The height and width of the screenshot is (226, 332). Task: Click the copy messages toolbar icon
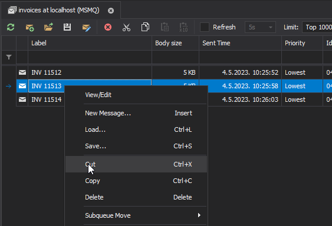coord(145,27)
